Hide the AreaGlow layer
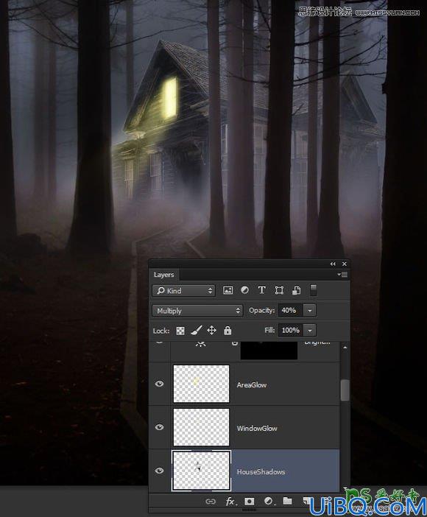 coord(159,384)
